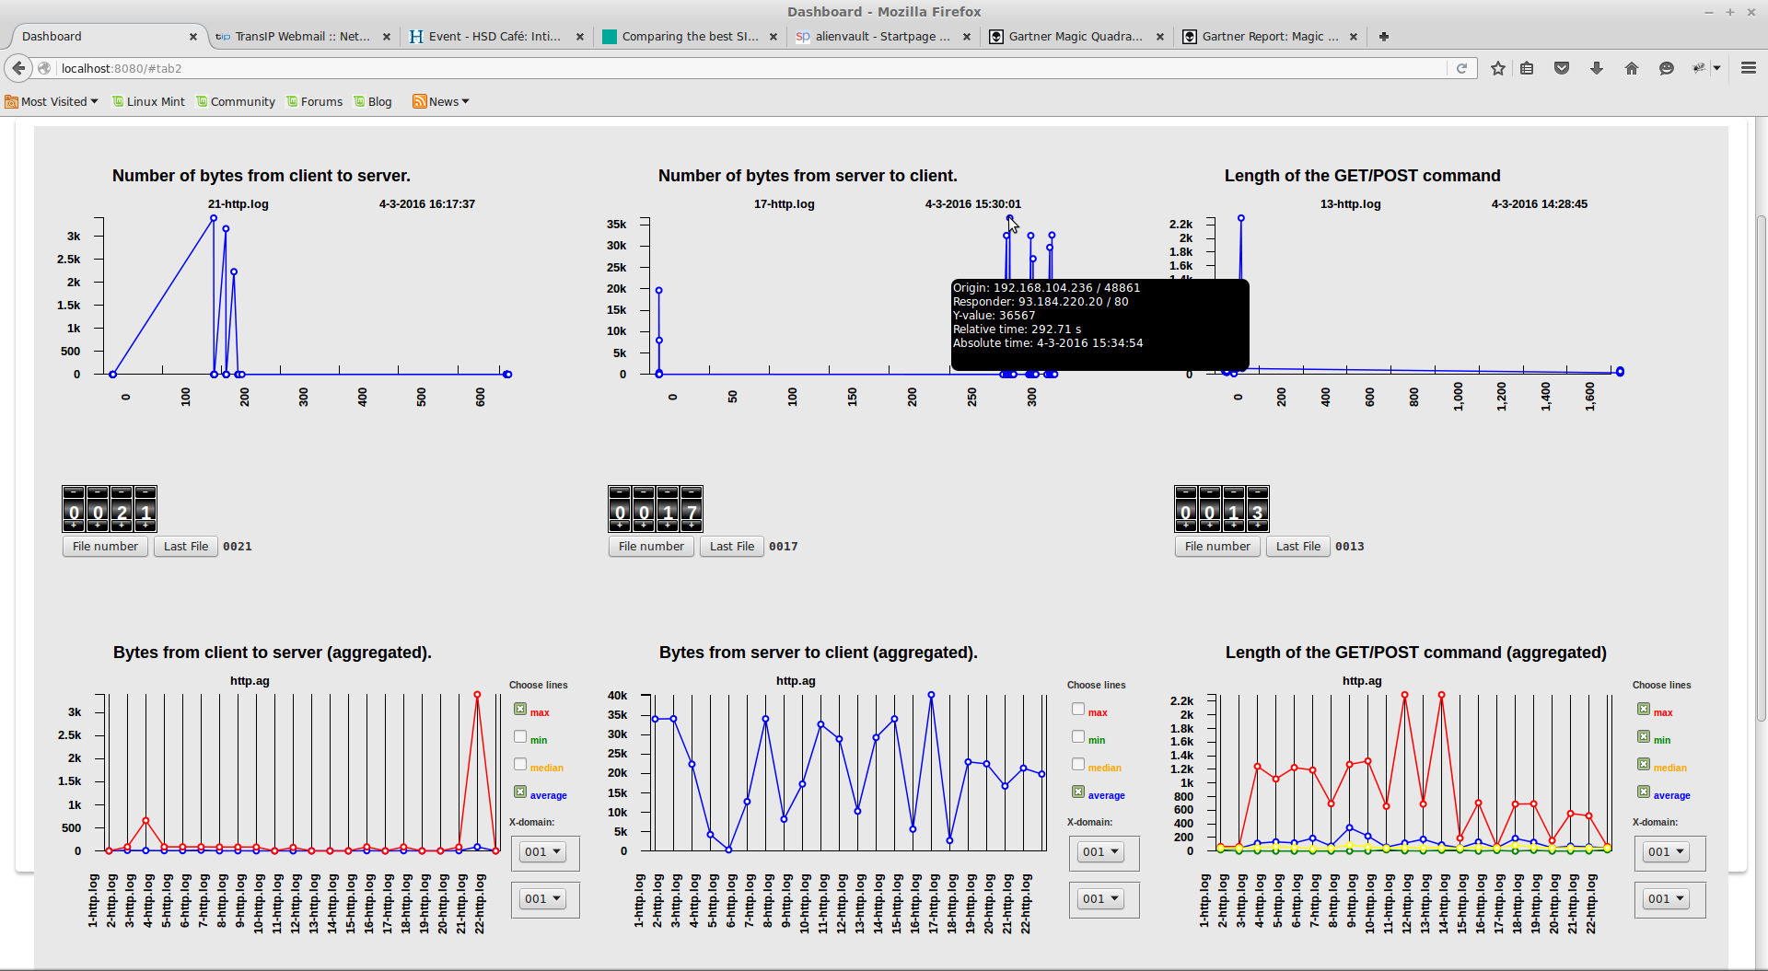Open the bookmarks list icon

click(1527, 68)
